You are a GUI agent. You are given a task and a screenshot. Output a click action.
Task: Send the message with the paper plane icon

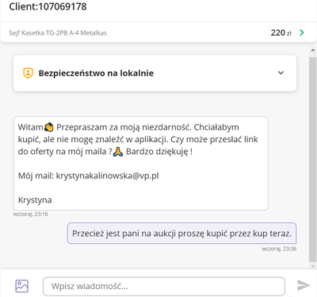[304, 285]
